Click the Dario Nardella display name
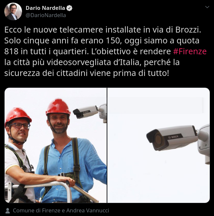Screen dimensions: 214x216 45,8
